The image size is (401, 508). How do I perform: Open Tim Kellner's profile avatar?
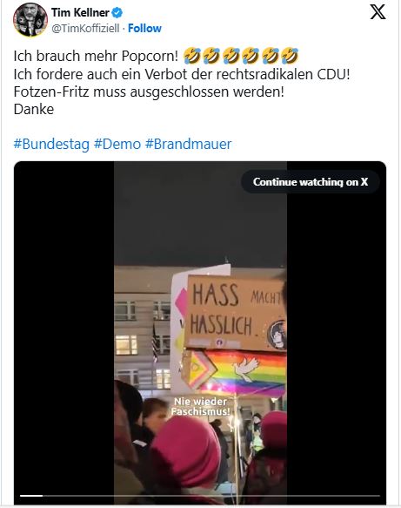click(x=30, y=20)
